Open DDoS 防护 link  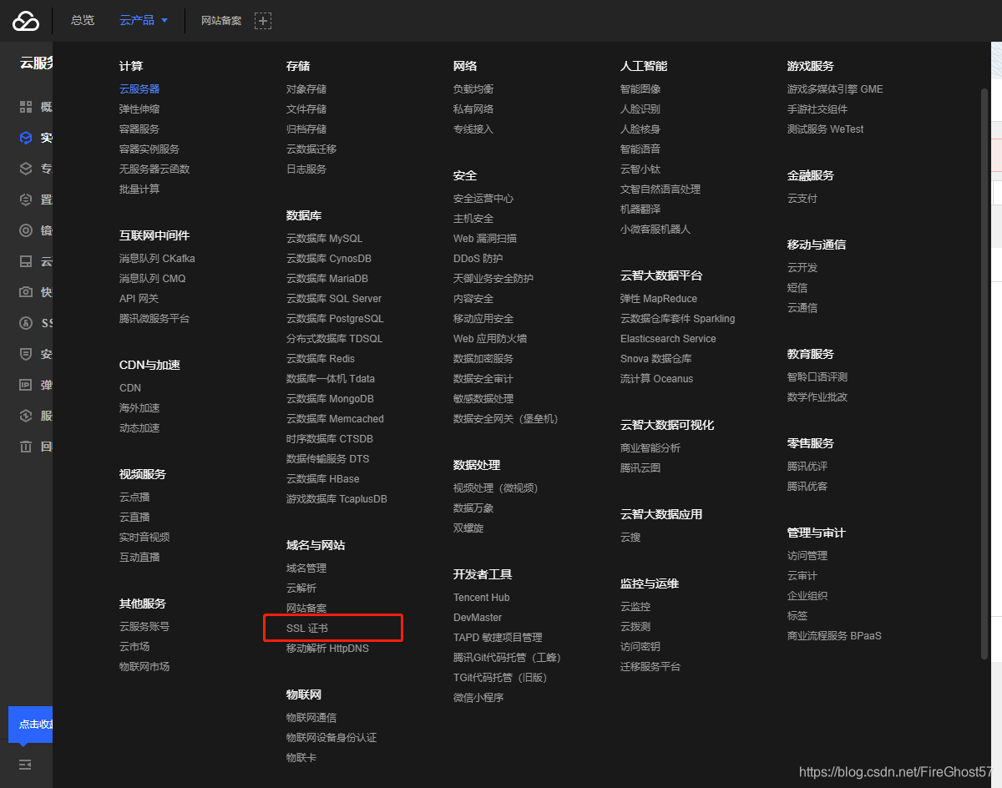point(478,258)
